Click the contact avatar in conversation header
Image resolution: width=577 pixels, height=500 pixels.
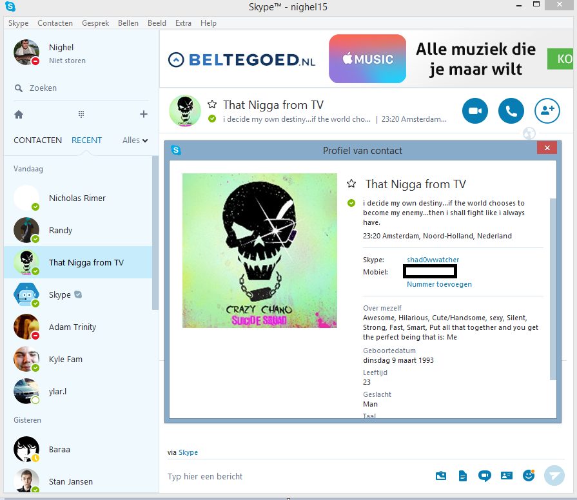click(x=185, y=111)
